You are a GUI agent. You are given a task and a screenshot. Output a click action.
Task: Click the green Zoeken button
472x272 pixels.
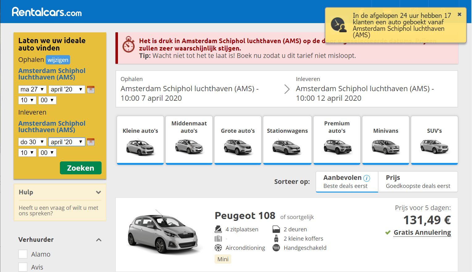81,168
